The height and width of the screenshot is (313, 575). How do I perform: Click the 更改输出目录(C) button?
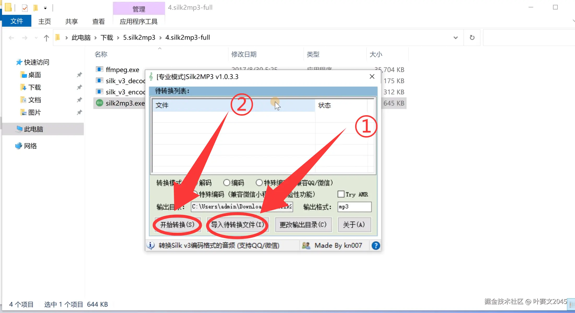[303, 225]
